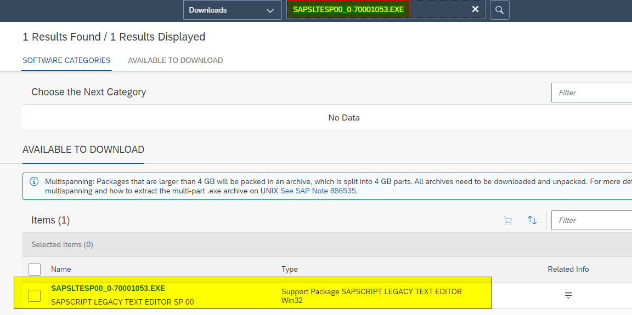632x315 pixels.
Task: Click the Related Info column header
Action: pyautogui.click(x=568, y=269)
